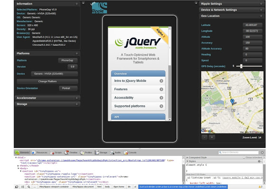The image size is (276, 189).
Task: Open the Version dropdown showing 0.9
Action: point(73,67)
